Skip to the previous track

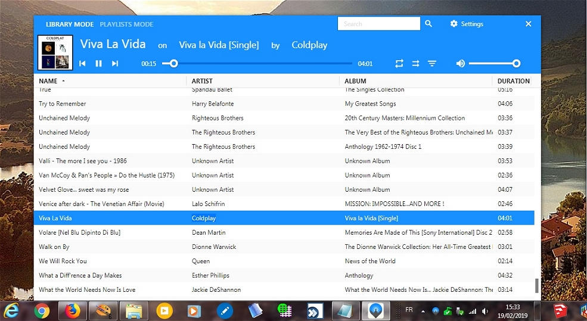(x=82, y=64)
